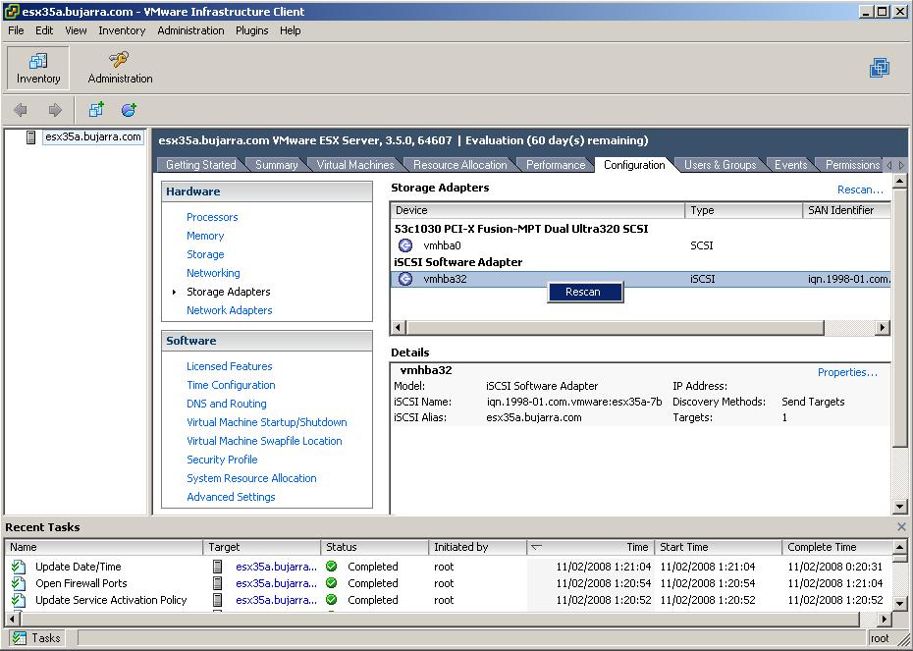
Task: Click the Update Date/Time task icon
Action: (19, 567)
